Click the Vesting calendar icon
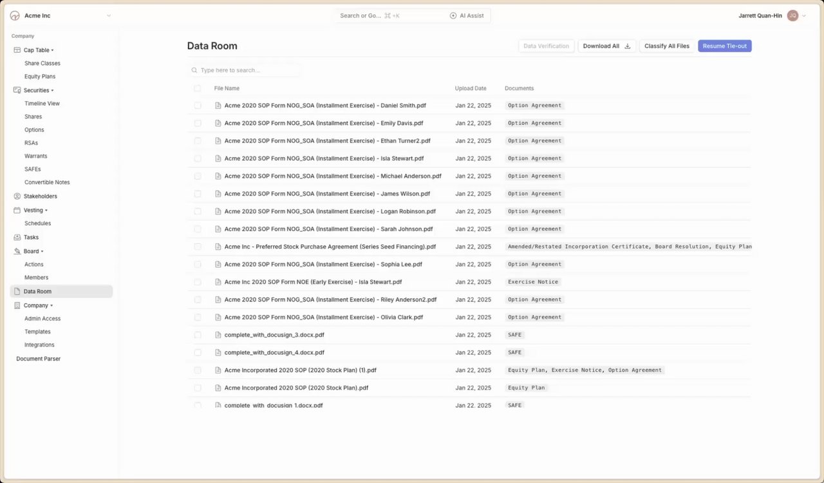824x483 pixels. [x=17, y=210]
